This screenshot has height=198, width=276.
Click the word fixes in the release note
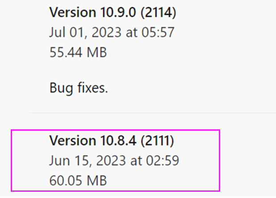(92, 87)
